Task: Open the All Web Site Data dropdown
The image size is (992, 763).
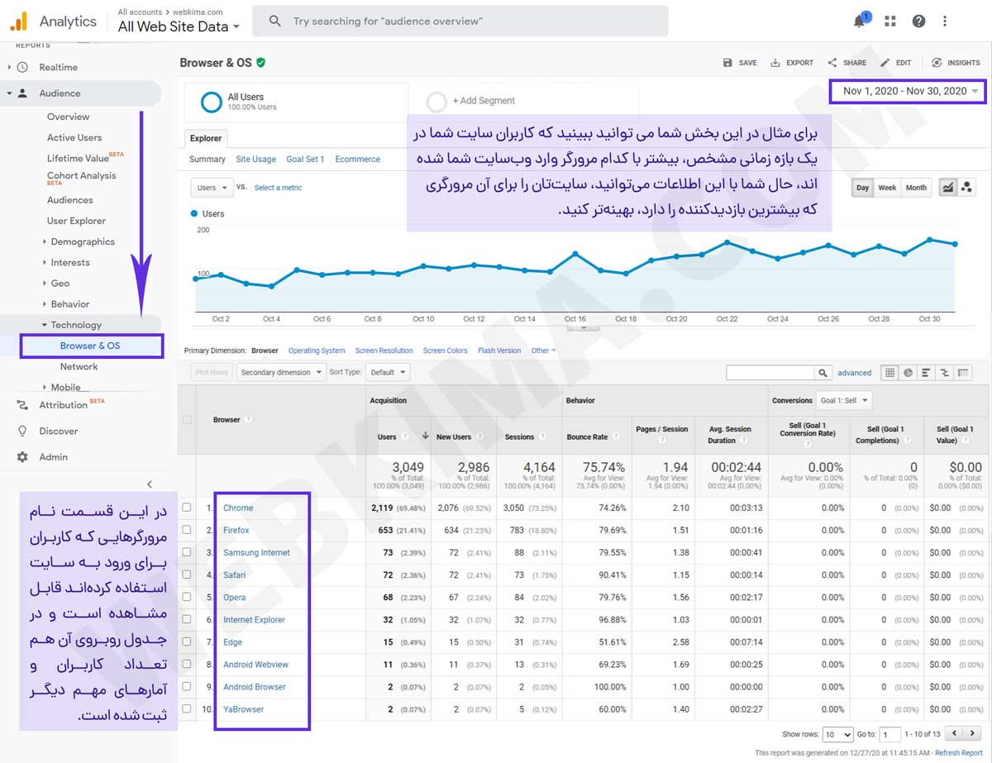Action: tap(179, 26)
